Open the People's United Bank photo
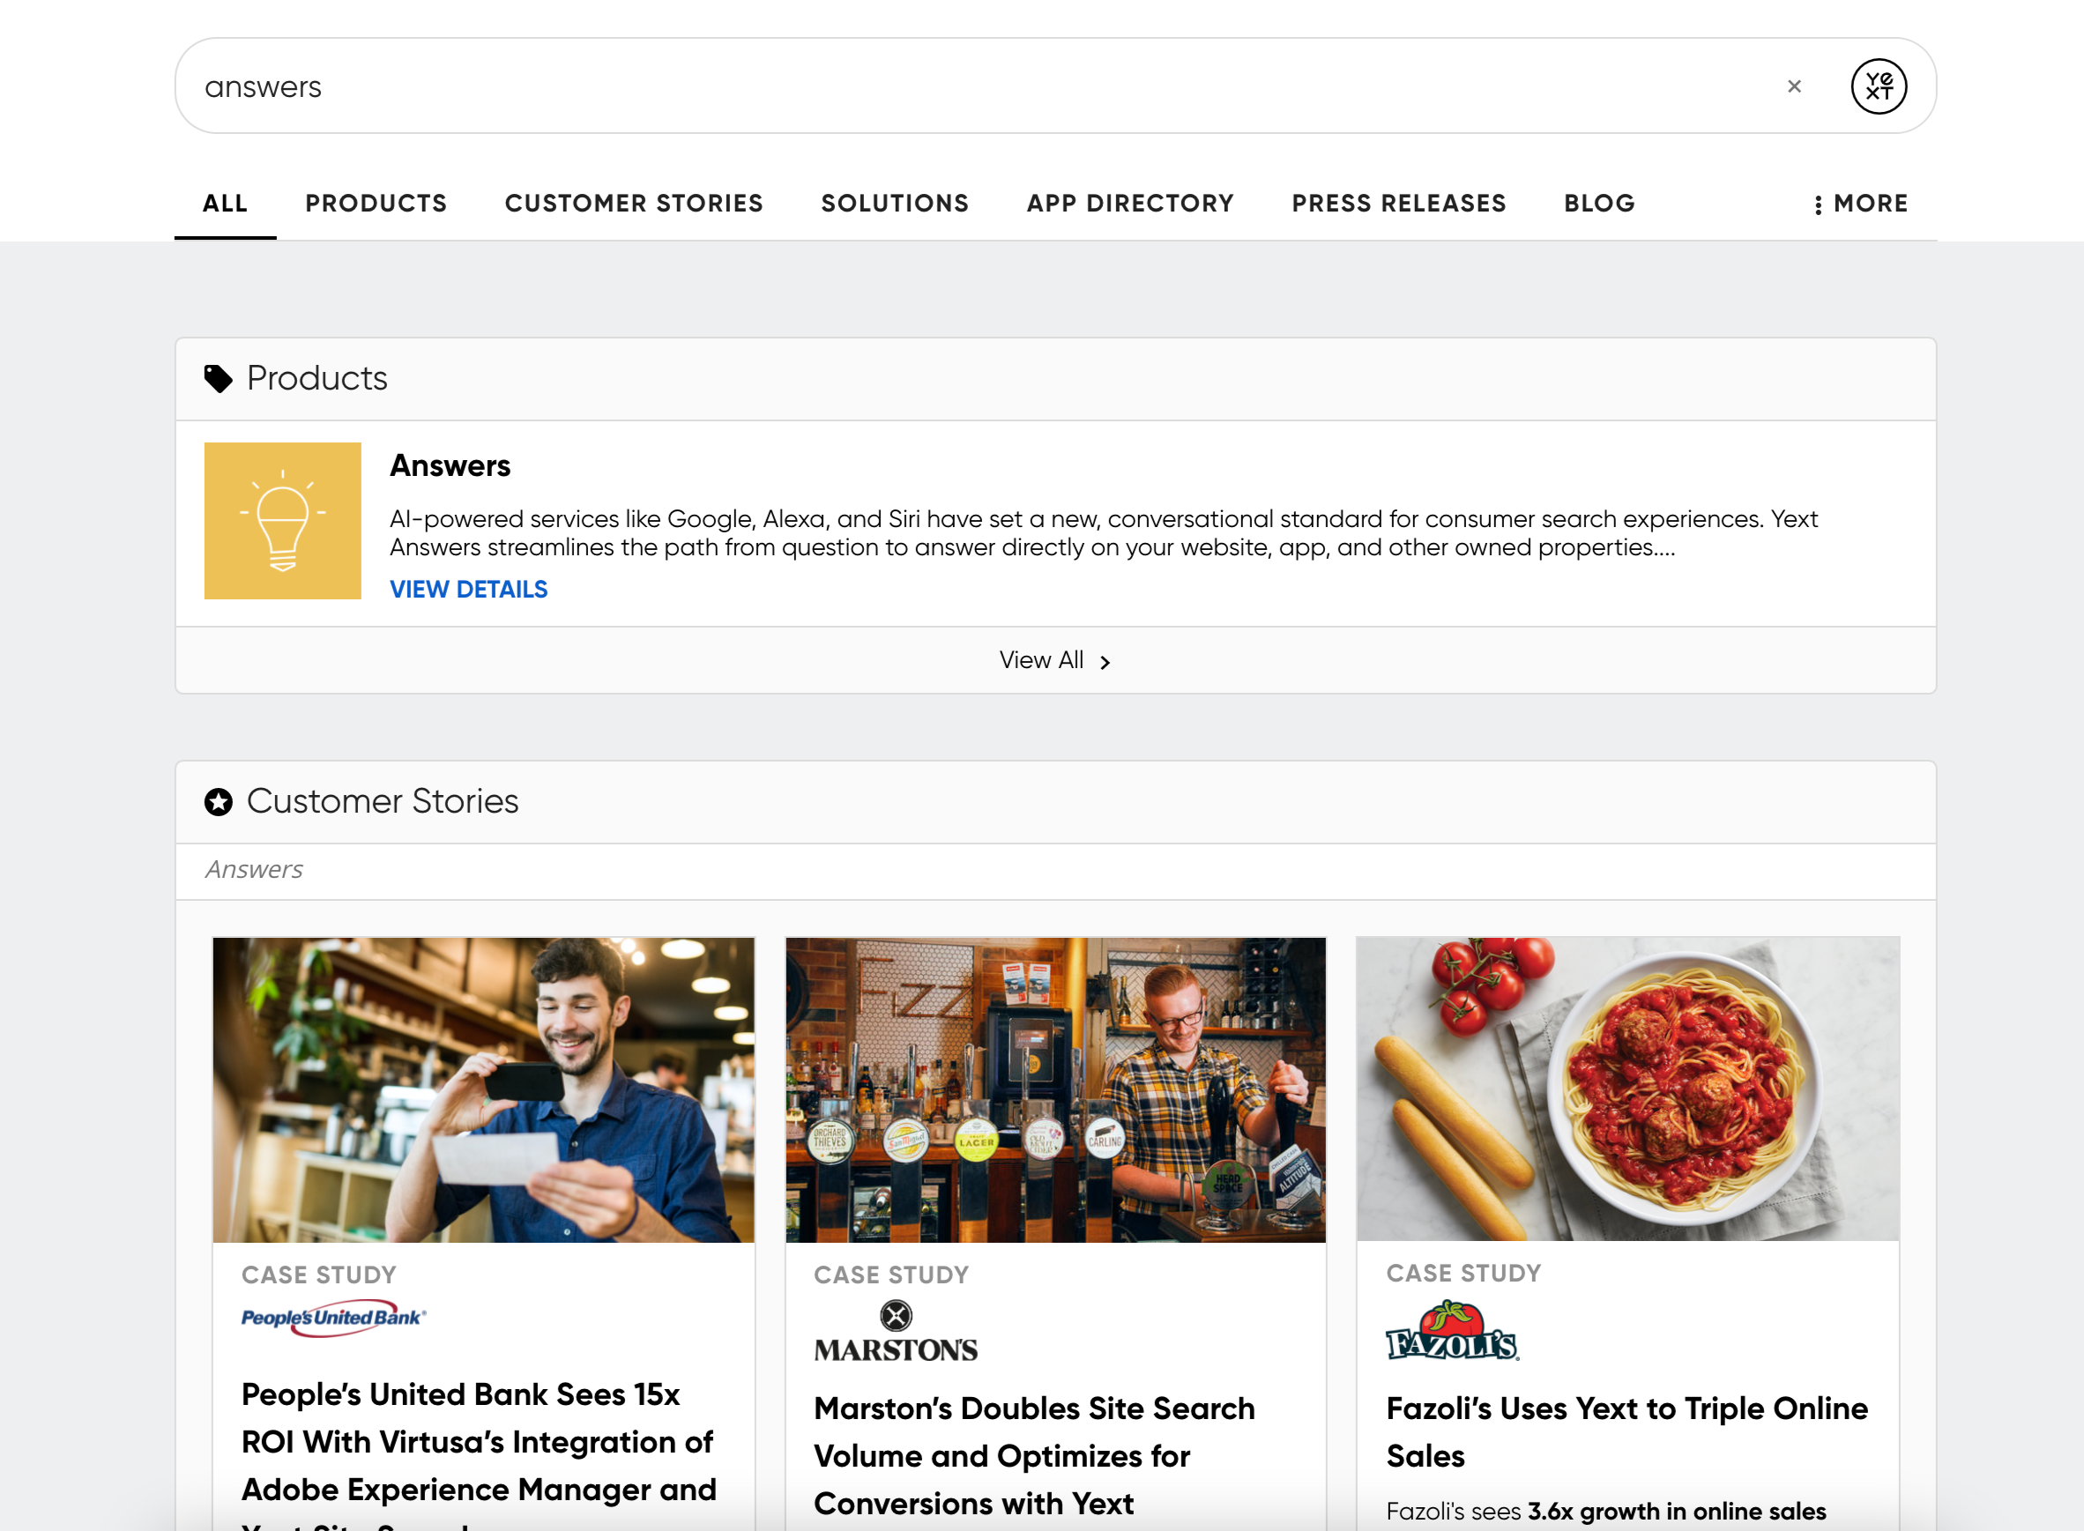 click(x=484, y=1089)
